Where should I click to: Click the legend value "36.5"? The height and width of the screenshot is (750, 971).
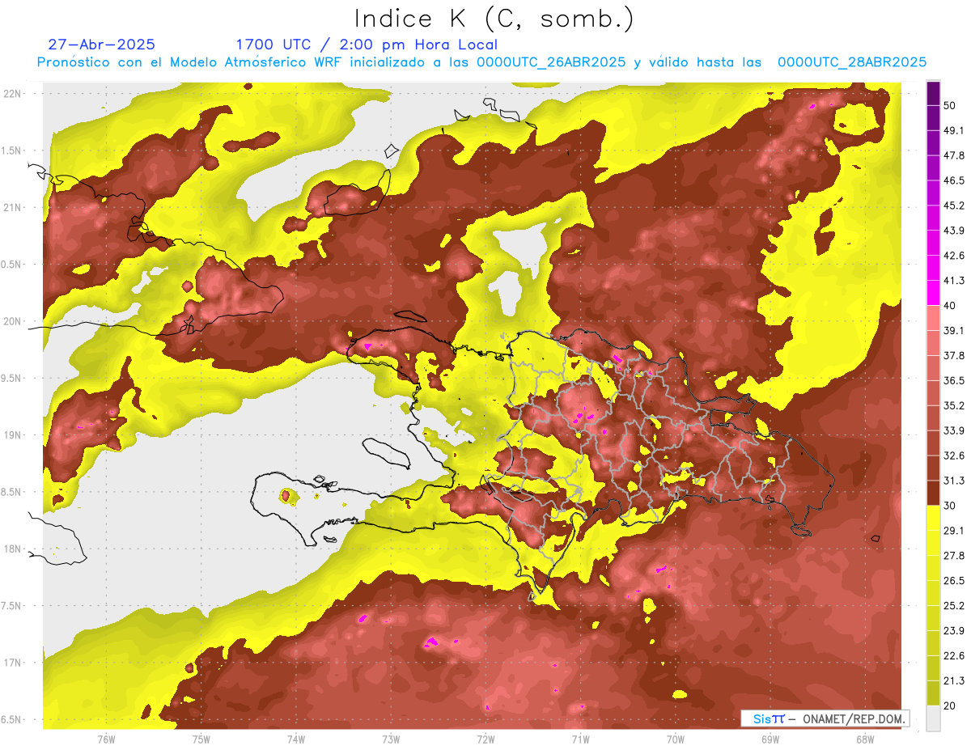pos(954,380)
